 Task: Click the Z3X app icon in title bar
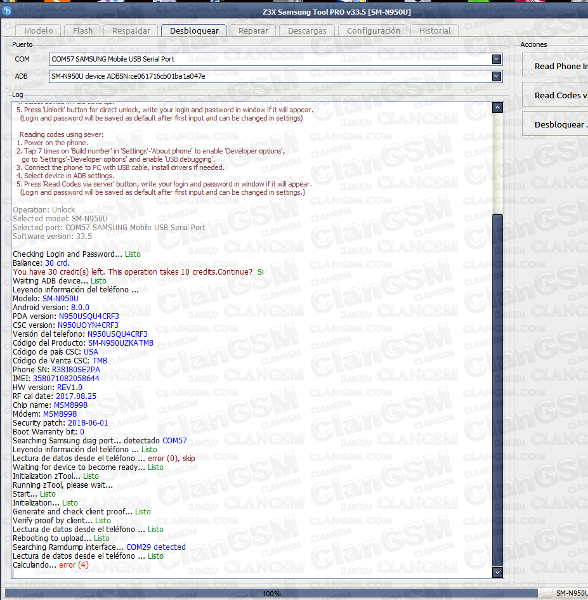point(7,11)
